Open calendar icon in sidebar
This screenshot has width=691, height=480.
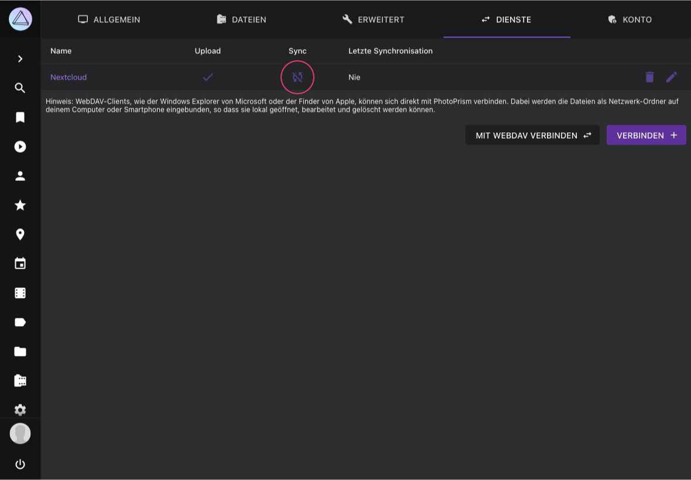click(x=20, y=263)
